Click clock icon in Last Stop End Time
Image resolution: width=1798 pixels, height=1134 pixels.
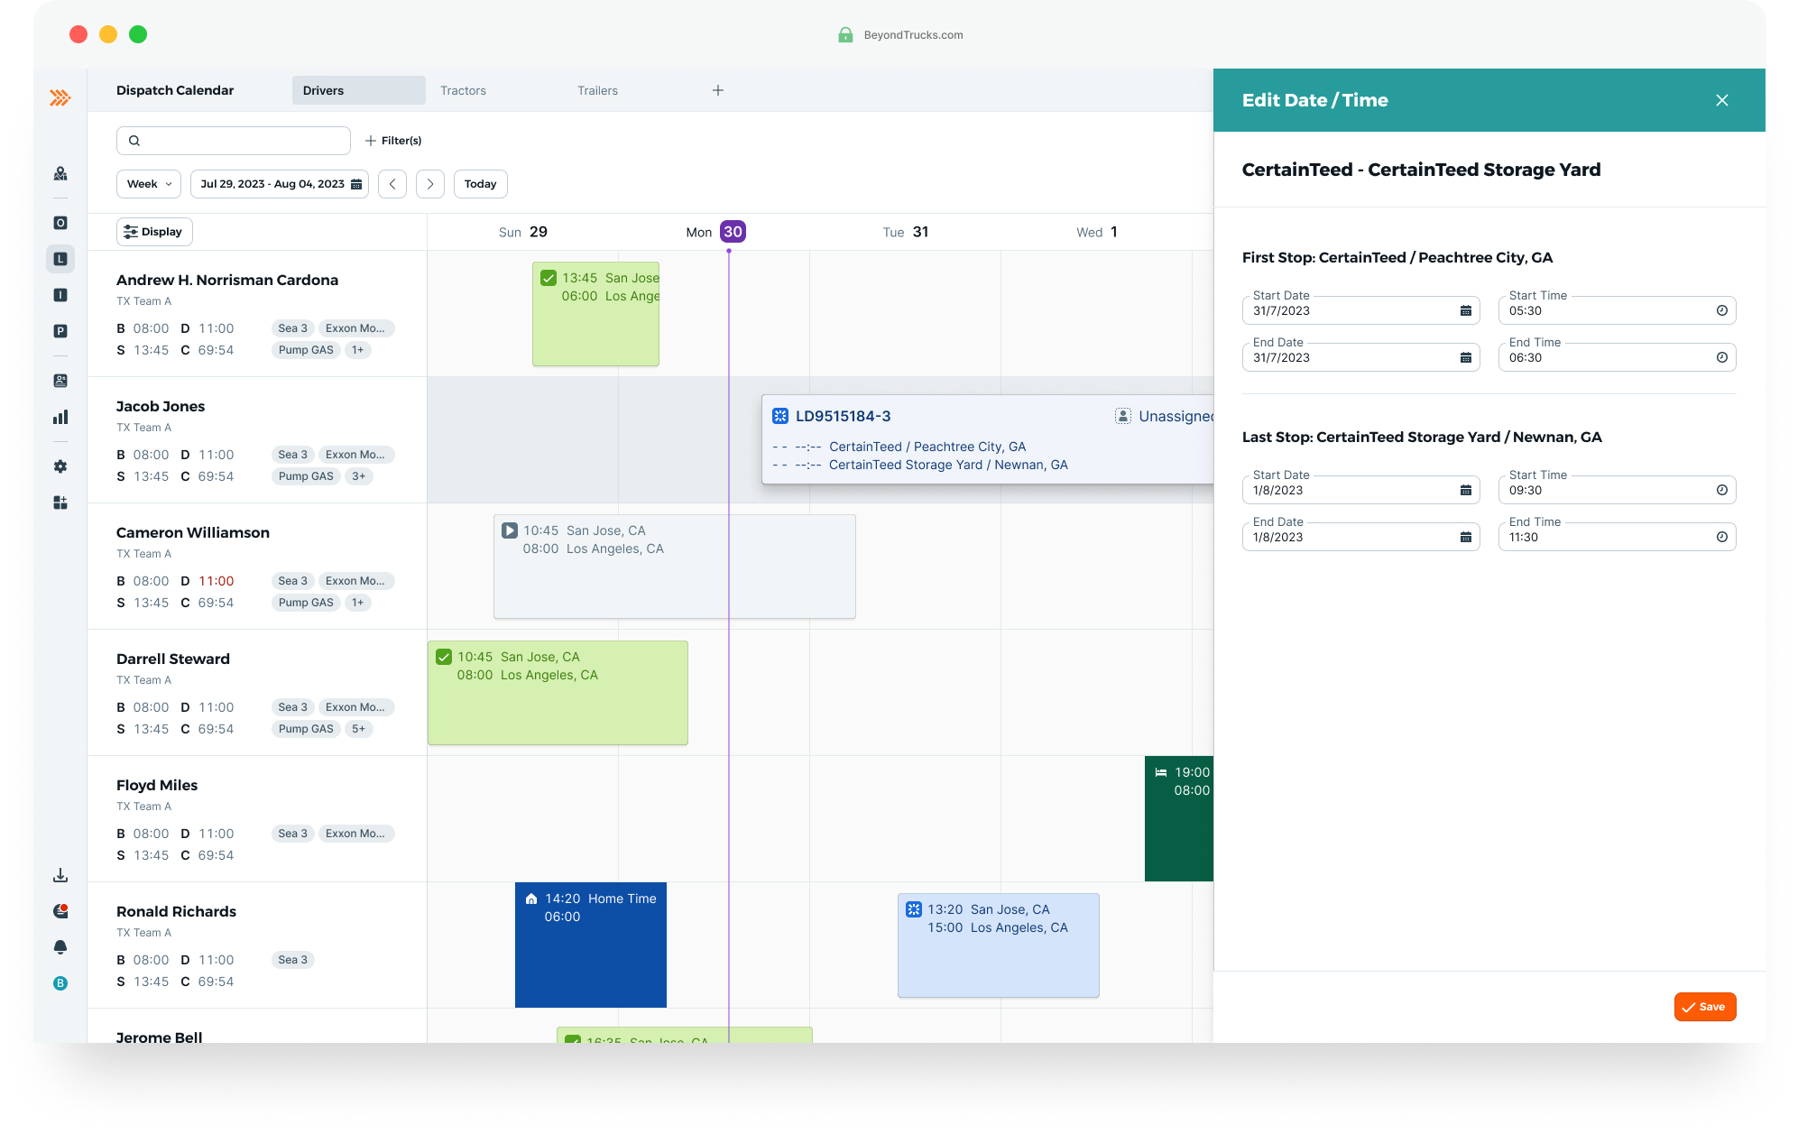[1721, 537]
